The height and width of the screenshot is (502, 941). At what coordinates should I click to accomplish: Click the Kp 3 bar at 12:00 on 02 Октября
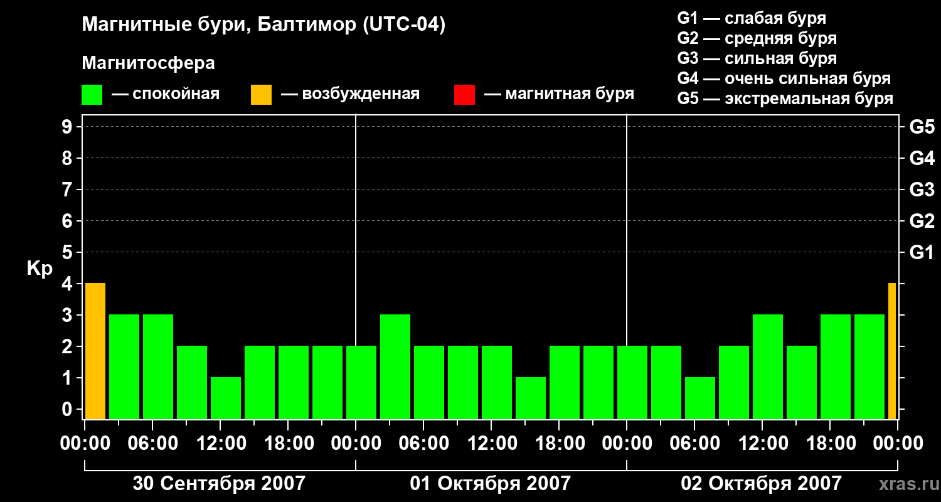click(768, 366)
